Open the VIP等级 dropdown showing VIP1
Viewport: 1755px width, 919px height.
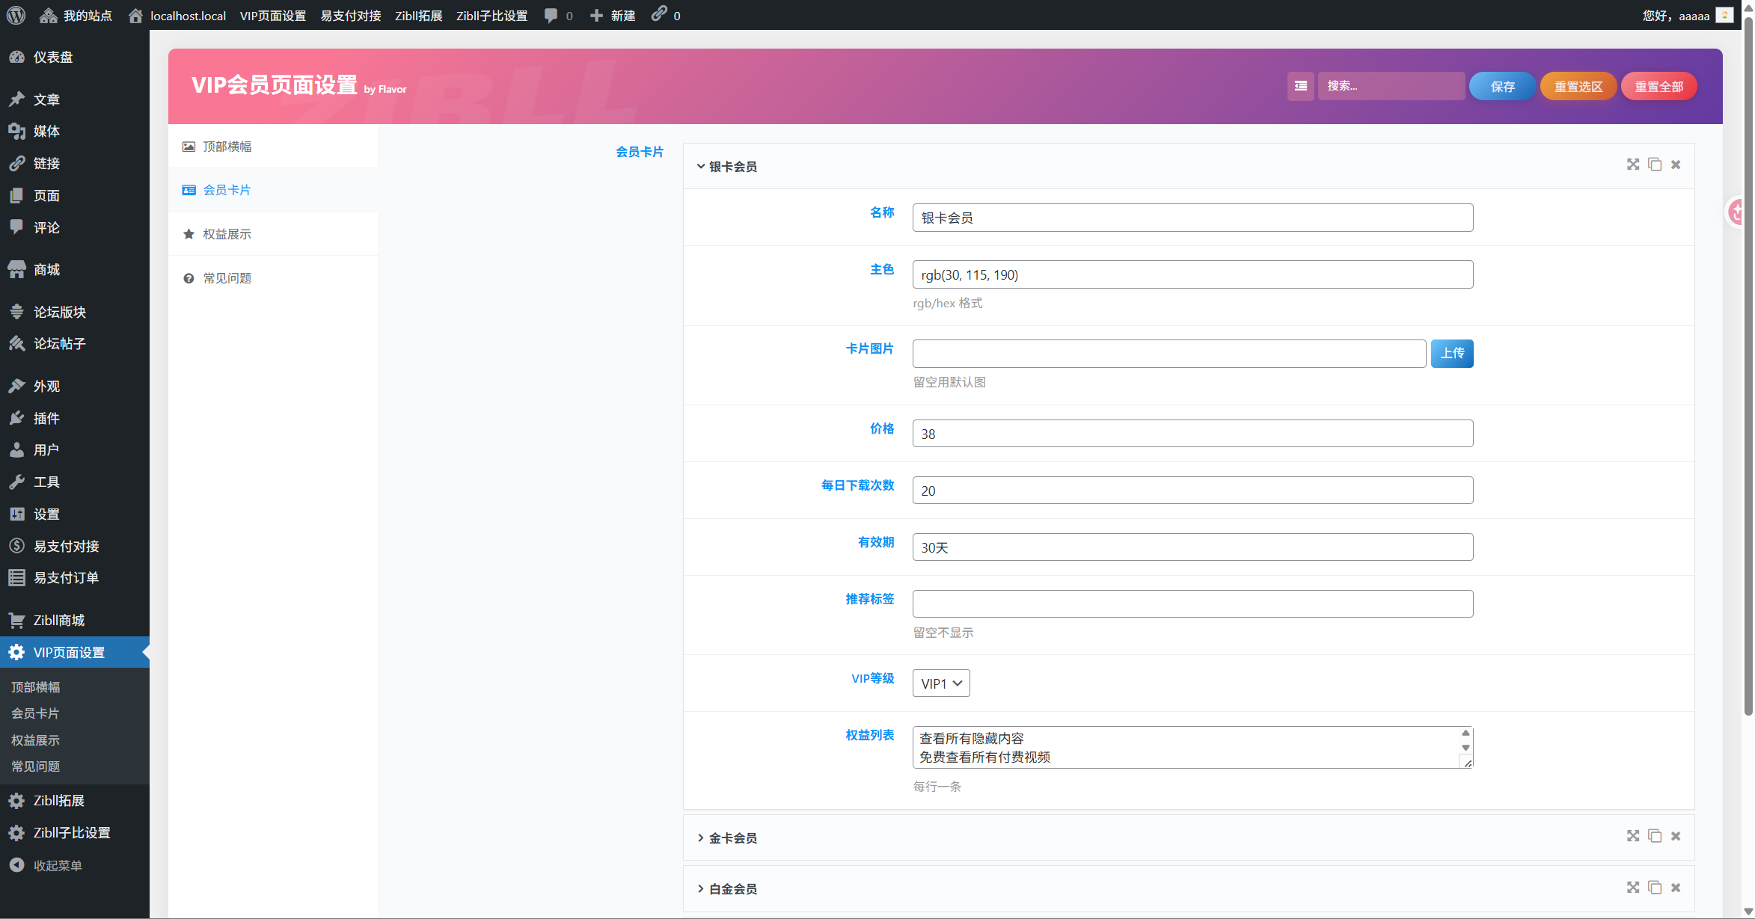click(940, 683)
